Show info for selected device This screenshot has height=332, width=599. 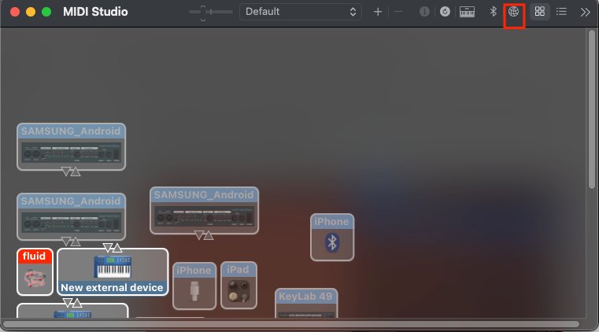click(425, 12)
